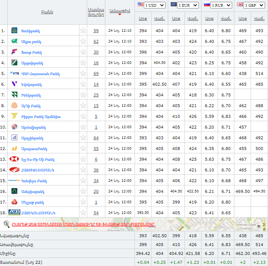Click the red ԸՆՏՐԵՔ ՁԵԶ ԱՄԵՆԱՄՈՏ map link
This screenshot has height=266, width=268.
point(83,224)
